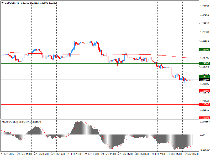Select the 1.21000 red level price label

click(x=204, y=104)
